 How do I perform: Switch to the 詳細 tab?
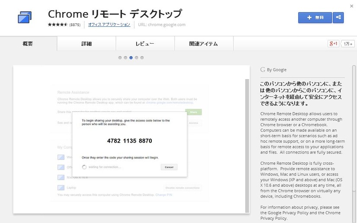[x=86, y=44]
